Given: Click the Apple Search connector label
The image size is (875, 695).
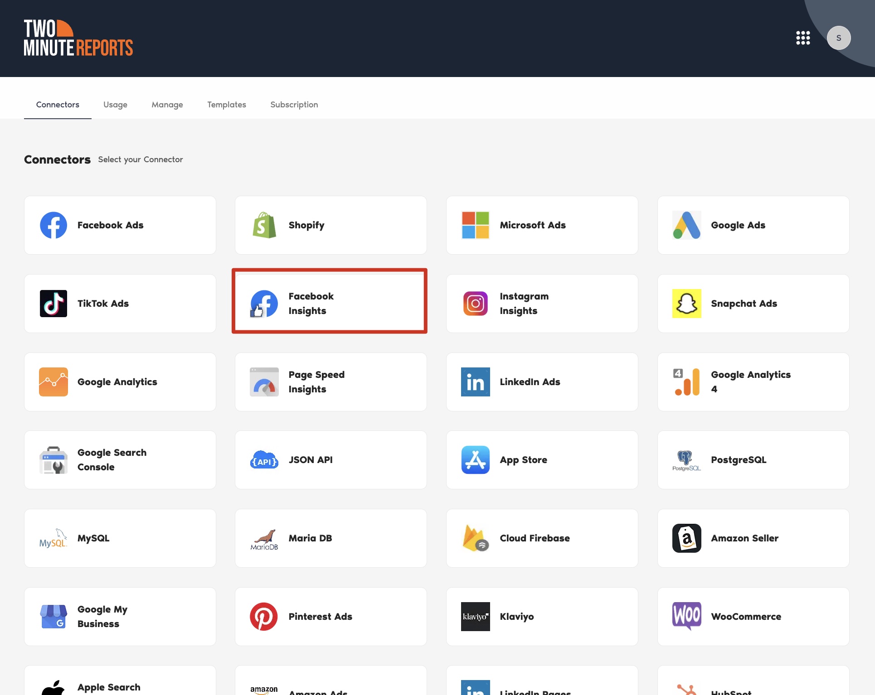Looking at the screenshot, I should 109,687.
